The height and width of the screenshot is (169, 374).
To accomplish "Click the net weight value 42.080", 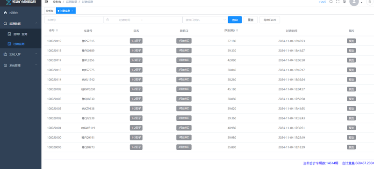I will (x=232, y=60).
